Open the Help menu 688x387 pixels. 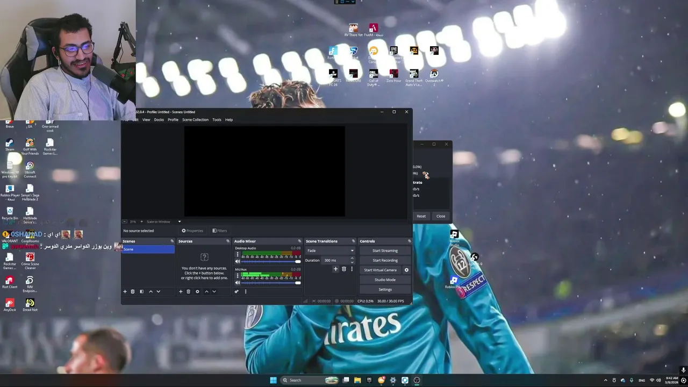(x=229, y=119)
